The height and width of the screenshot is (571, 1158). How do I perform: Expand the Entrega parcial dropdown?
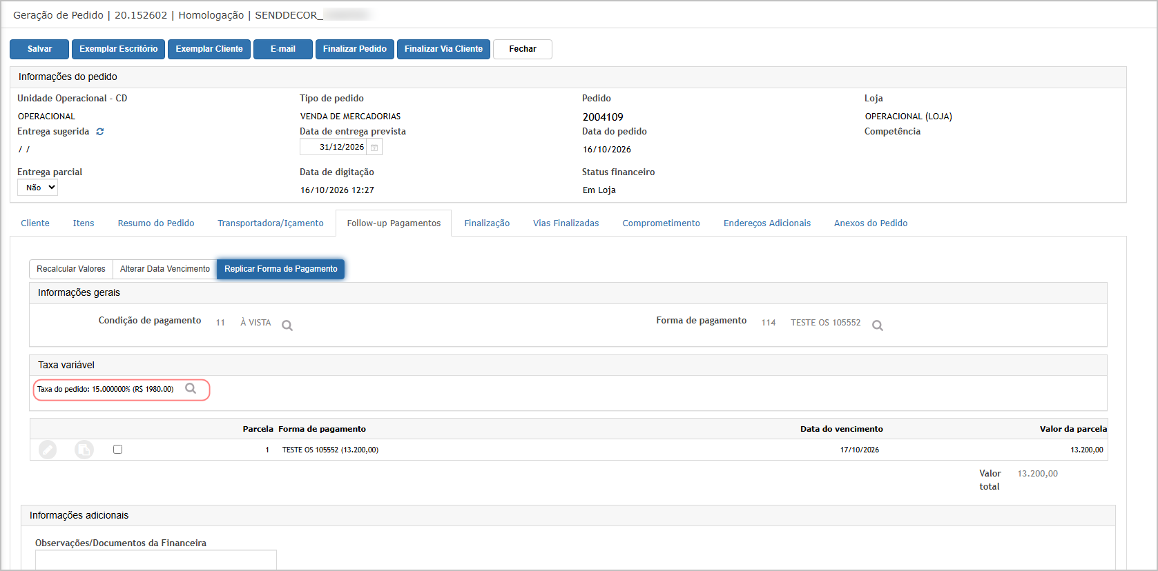pos(37,188)
